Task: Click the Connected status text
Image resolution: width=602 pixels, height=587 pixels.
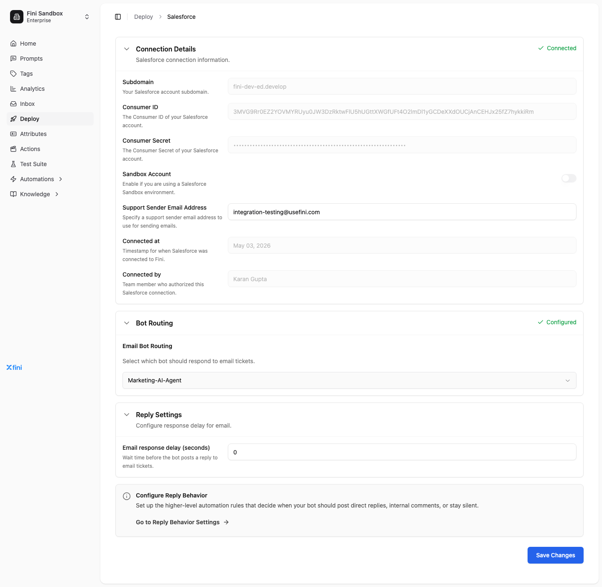Action: coord(561,48)
